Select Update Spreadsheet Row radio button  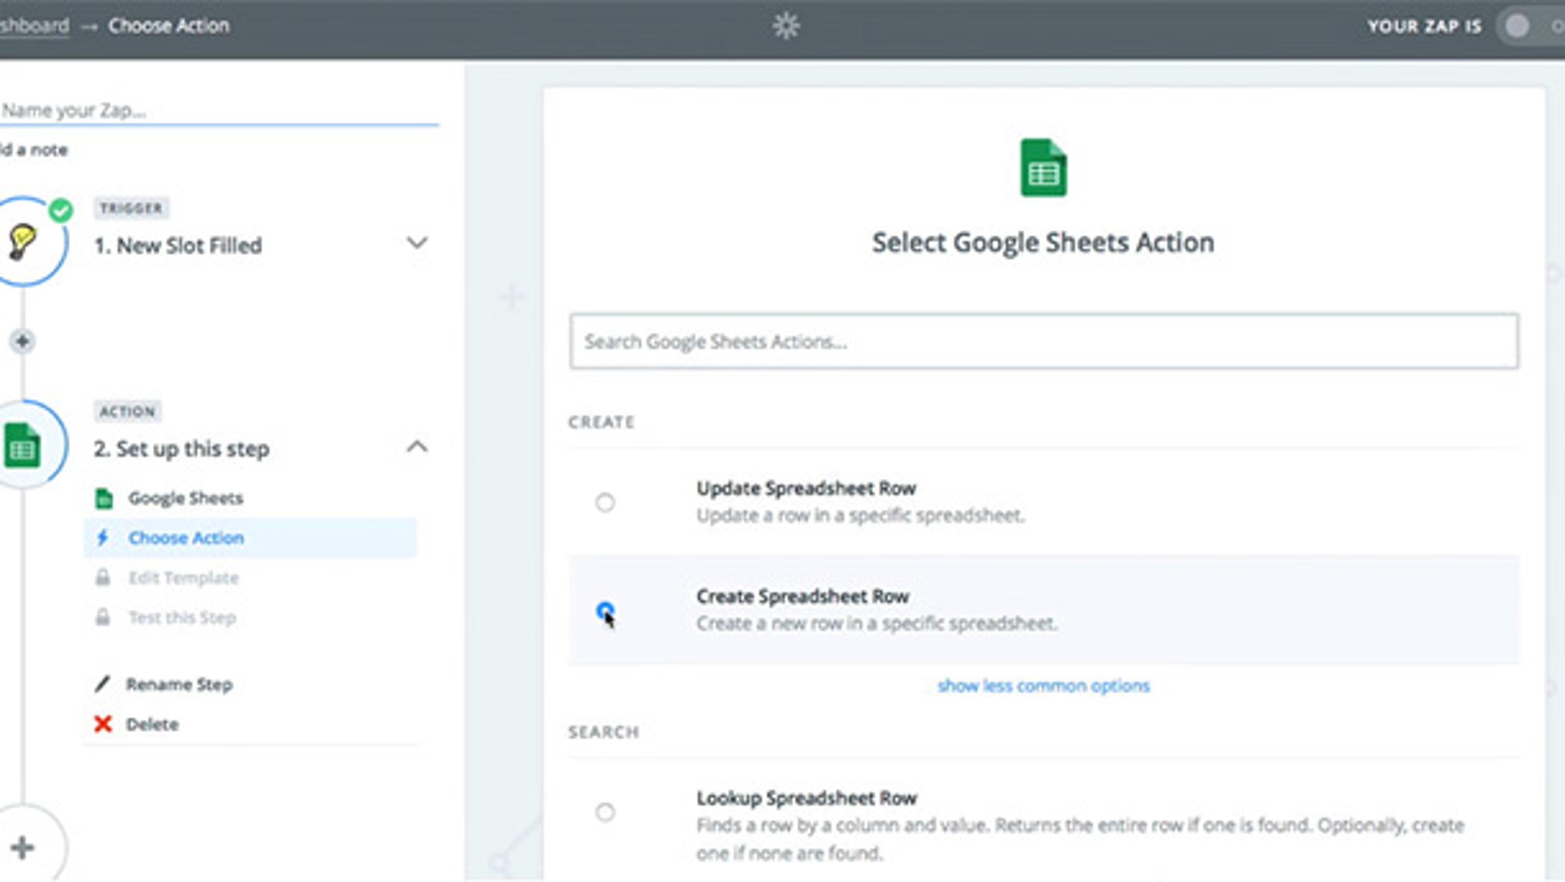[x=604, y=502]
